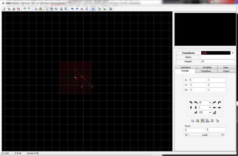This screenshot has width=238, height=156.
Task: Flip the triangle vertically
Action: [x=86, y=9]
